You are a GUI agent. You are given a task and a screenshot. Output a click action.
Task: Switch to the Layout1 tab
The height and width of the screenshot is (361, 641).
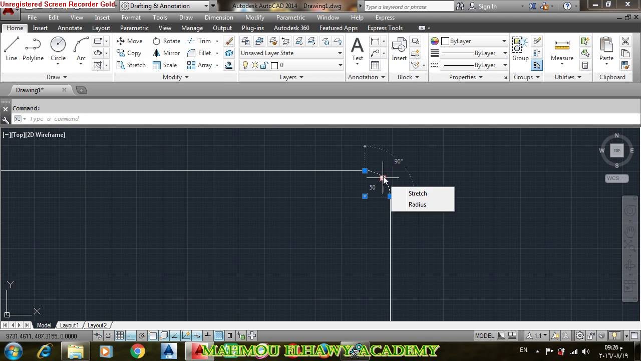tap(70, 325)
